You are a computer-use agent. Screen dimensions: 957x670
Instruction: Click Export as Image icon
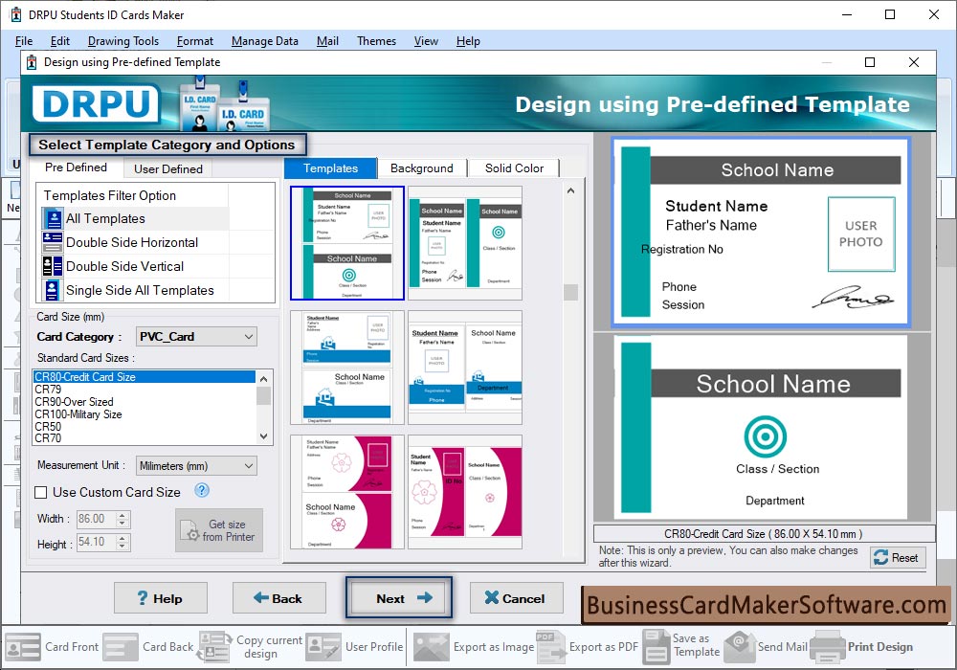tap(432, 647)
